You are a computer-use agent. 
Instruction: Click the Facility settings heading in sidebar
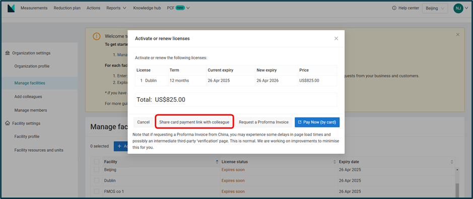coord(26,123)
